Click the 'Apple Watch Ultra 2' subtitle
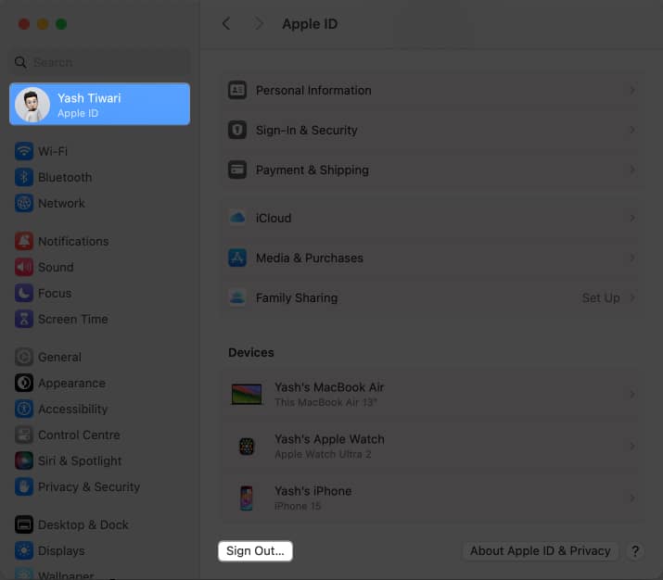This screenshot has width=663, height=580. (323, 454)
